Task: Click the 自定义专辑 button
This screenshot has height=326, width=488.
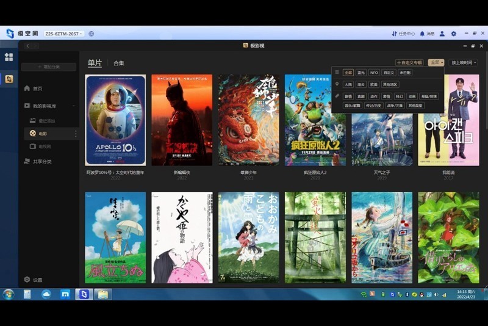Action: 409,62
